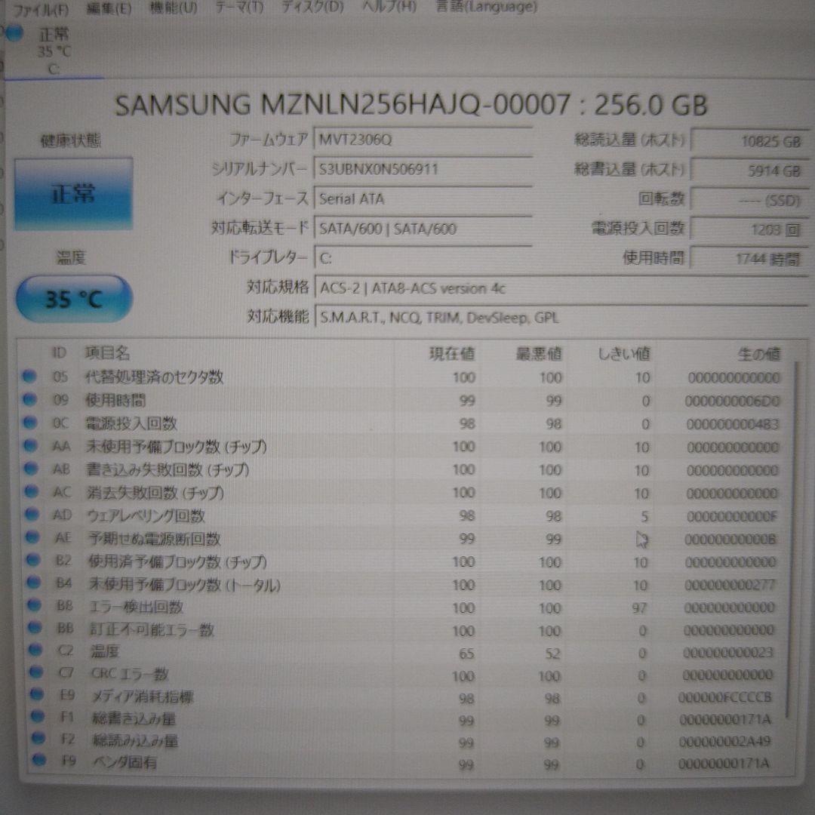815x815 pixels.
Task: Click the 生の値 column header
Action: click(759, 355)
